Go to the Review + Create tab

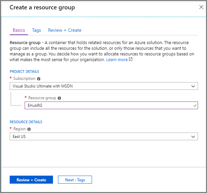[65, 30]
